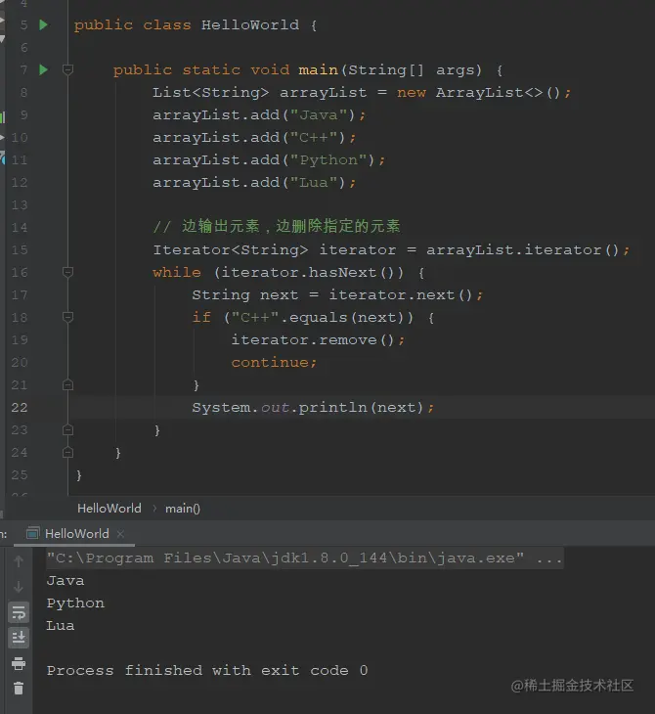Image resolution: width=655 pixels, height=714 pixels.
Task: Clear console output with trash icon
Action: [19, 688]
